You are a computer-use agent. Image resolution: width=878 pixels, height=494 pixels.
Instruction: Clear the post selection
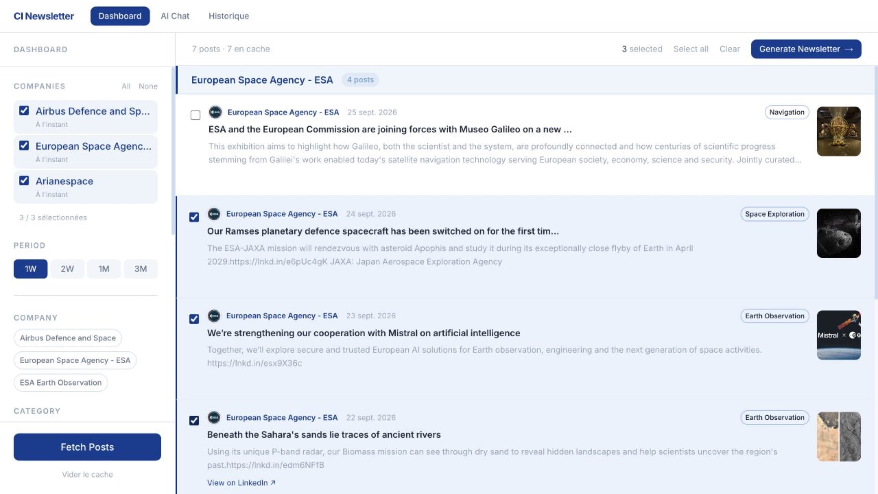pos(729,49)
